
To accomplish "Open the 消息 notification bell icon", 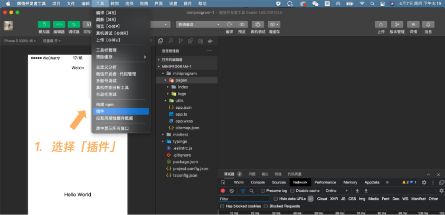I will tap(428, 25).
